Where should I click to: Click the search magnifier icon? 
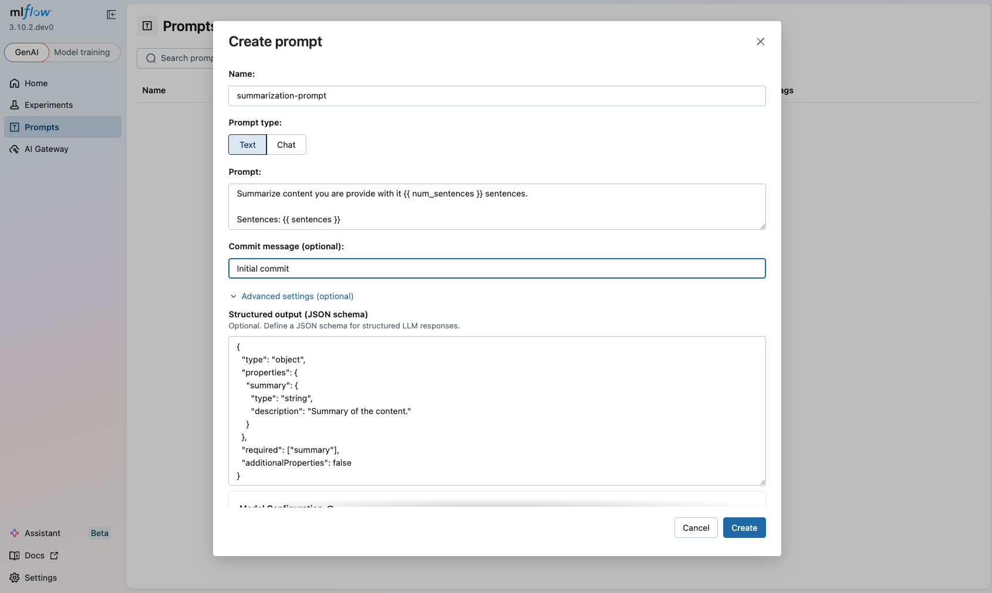[151, 58]
